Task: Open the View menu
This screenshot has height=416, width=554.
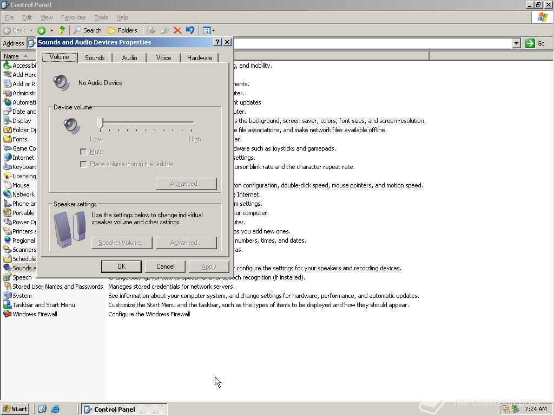Action: tap(47, 17)
